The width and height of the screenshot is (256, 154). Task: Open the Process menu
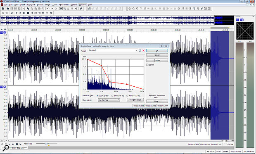pos(40,5)
